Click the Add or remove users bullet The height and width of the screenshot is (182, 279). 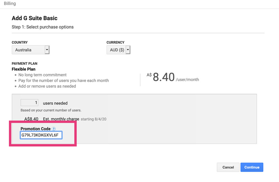click(47, 86)
